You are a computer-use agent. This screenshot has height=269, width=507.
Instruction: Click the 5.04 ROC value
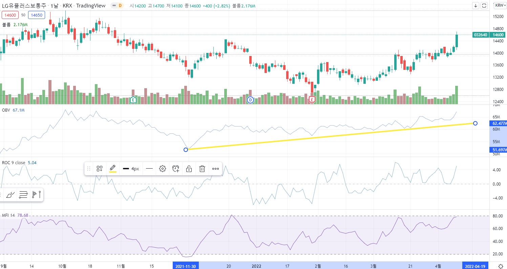32,163
